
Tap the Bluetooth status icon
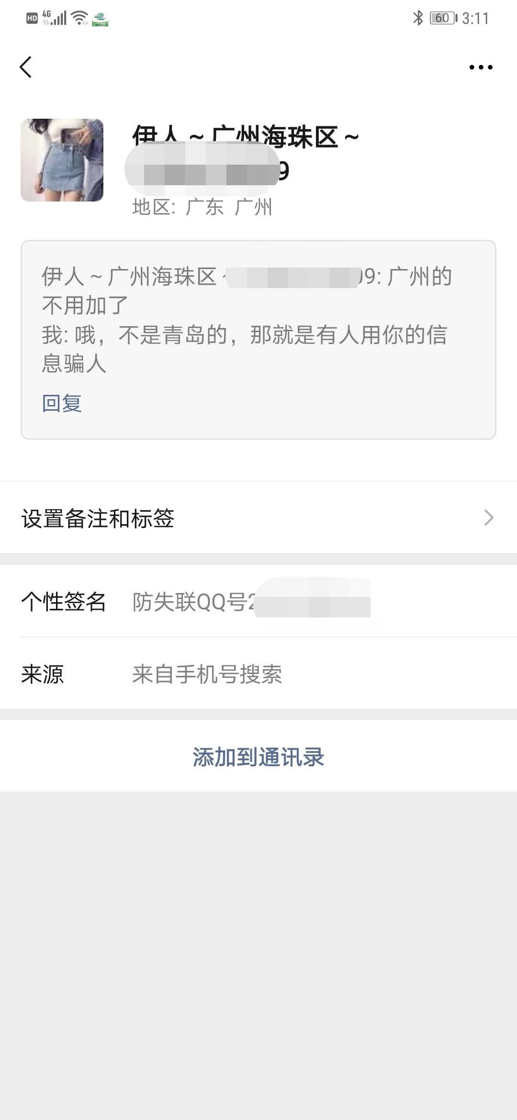click(x=418, y=18)
